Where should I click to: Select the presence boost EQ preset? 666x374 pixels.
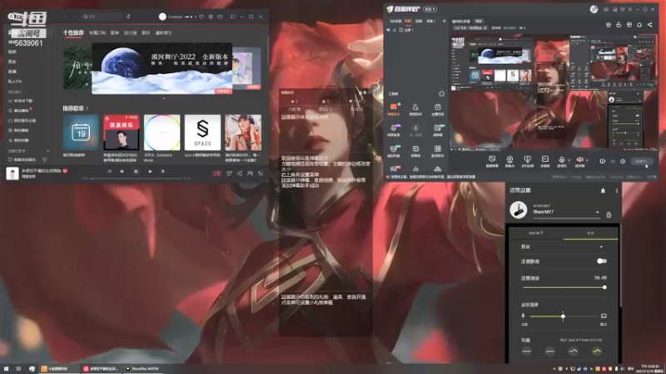pos(574,351)
